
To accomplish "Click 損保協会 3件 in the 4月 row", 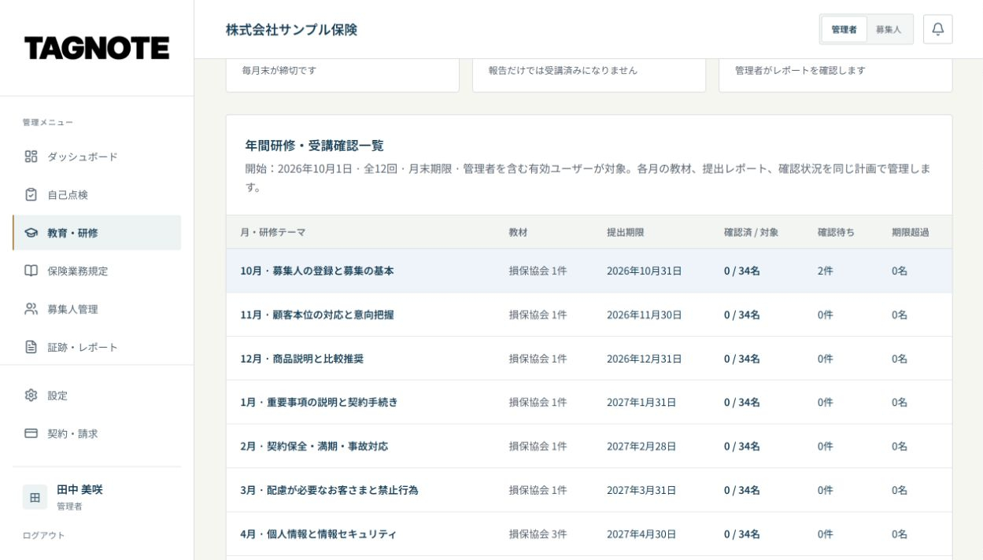I will coord(538,534).
